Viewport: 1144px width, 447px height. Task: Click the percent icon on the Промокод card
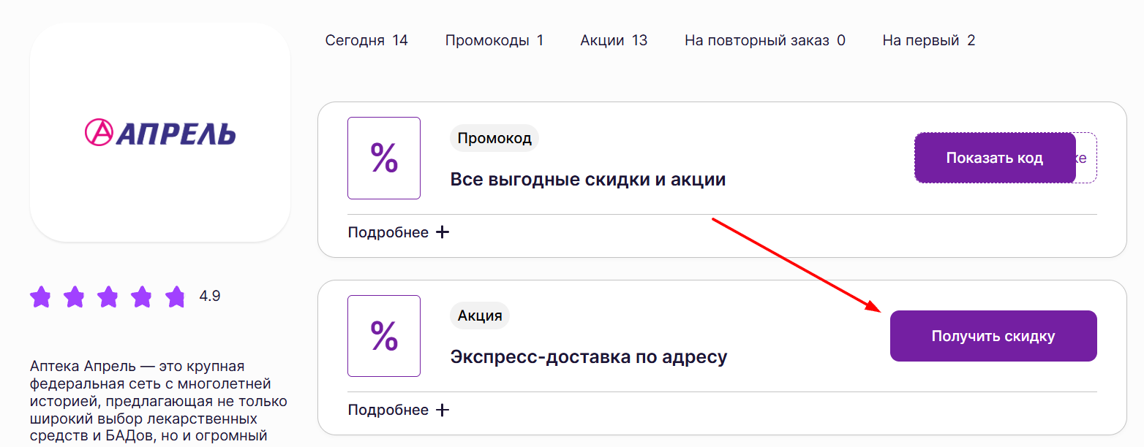[x=384, y=158]
